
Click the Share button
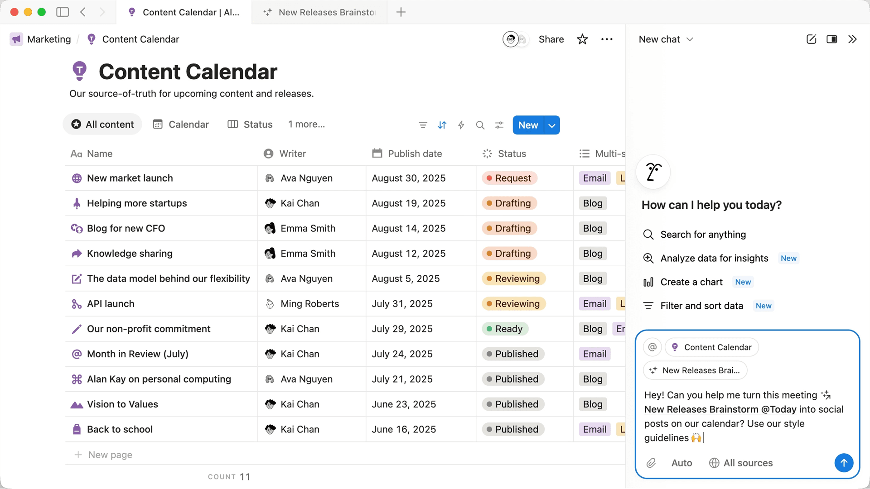click(551, 39)
